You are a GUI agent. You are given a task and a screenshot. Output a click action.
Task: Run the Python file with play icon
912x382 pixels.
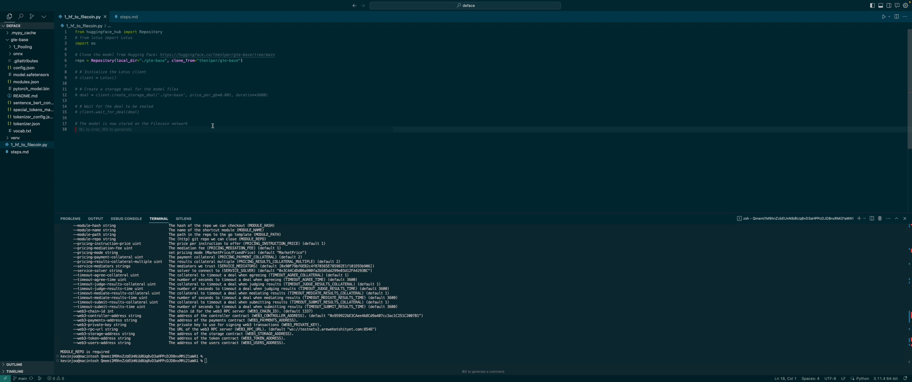tap(883, 17)
